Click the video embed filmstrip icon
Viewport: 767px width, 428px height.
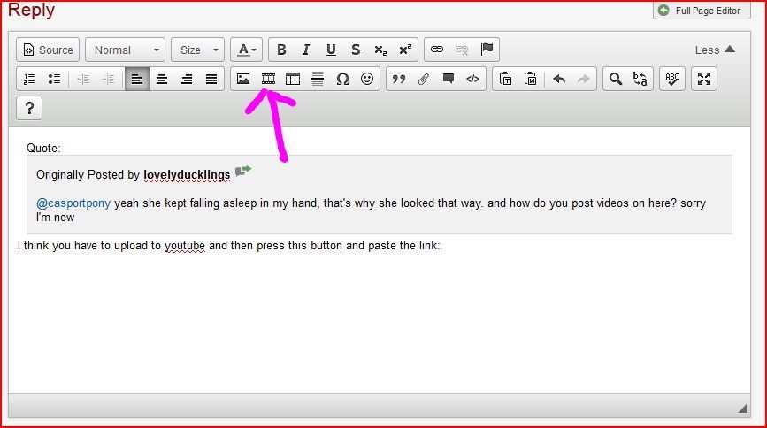pyautogui.click(x=268, y=79)
